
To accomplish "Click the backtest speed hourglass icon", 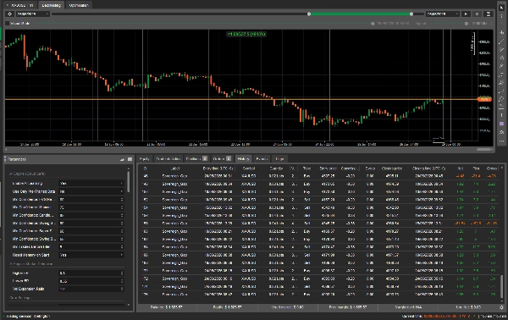I will pos(489,14).
